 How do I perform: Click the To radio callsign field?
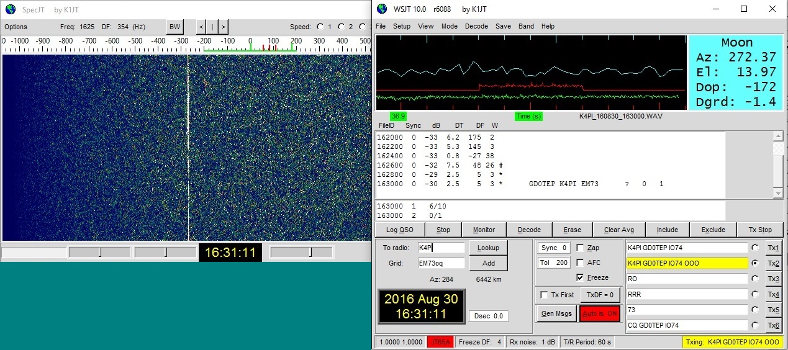point(441,248)
